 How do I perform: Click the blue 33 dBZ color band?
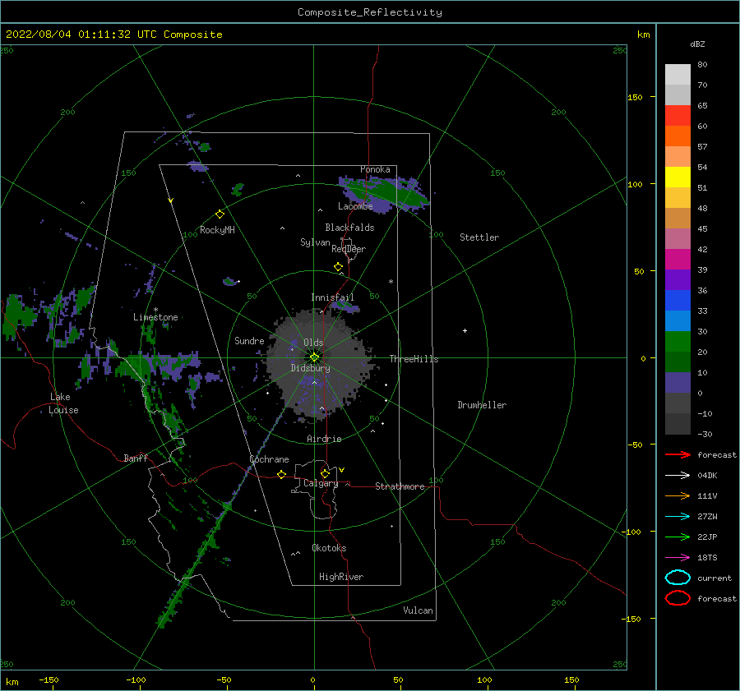(x=678, y=301)
